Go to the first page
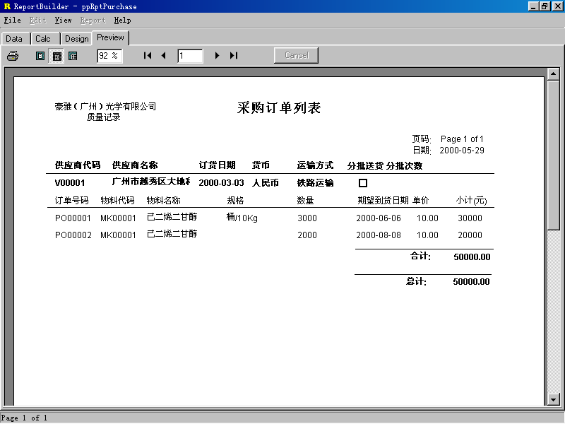This screenshot has height=424, width=565. pos(148,56)
